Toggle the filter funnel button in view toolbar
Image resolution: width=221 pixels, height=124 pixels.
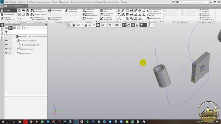[142, 25]
